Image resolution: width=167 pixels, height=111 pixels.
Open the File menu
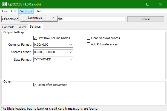click(5, 11)
